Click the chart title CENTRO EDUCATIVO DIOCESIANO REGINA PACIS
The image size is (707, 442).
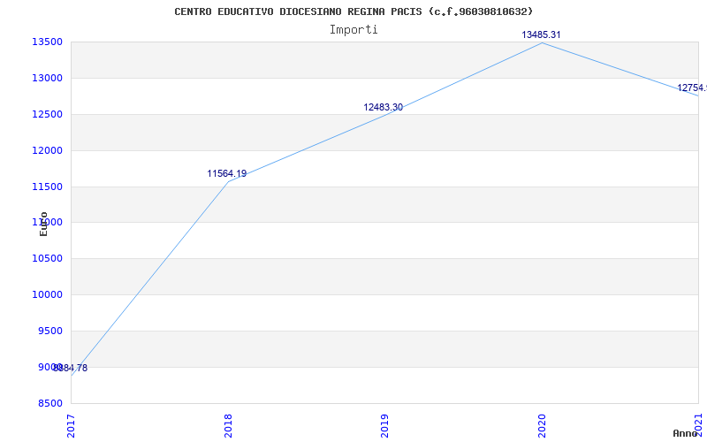pyautogui.click(x=353, y=11)
